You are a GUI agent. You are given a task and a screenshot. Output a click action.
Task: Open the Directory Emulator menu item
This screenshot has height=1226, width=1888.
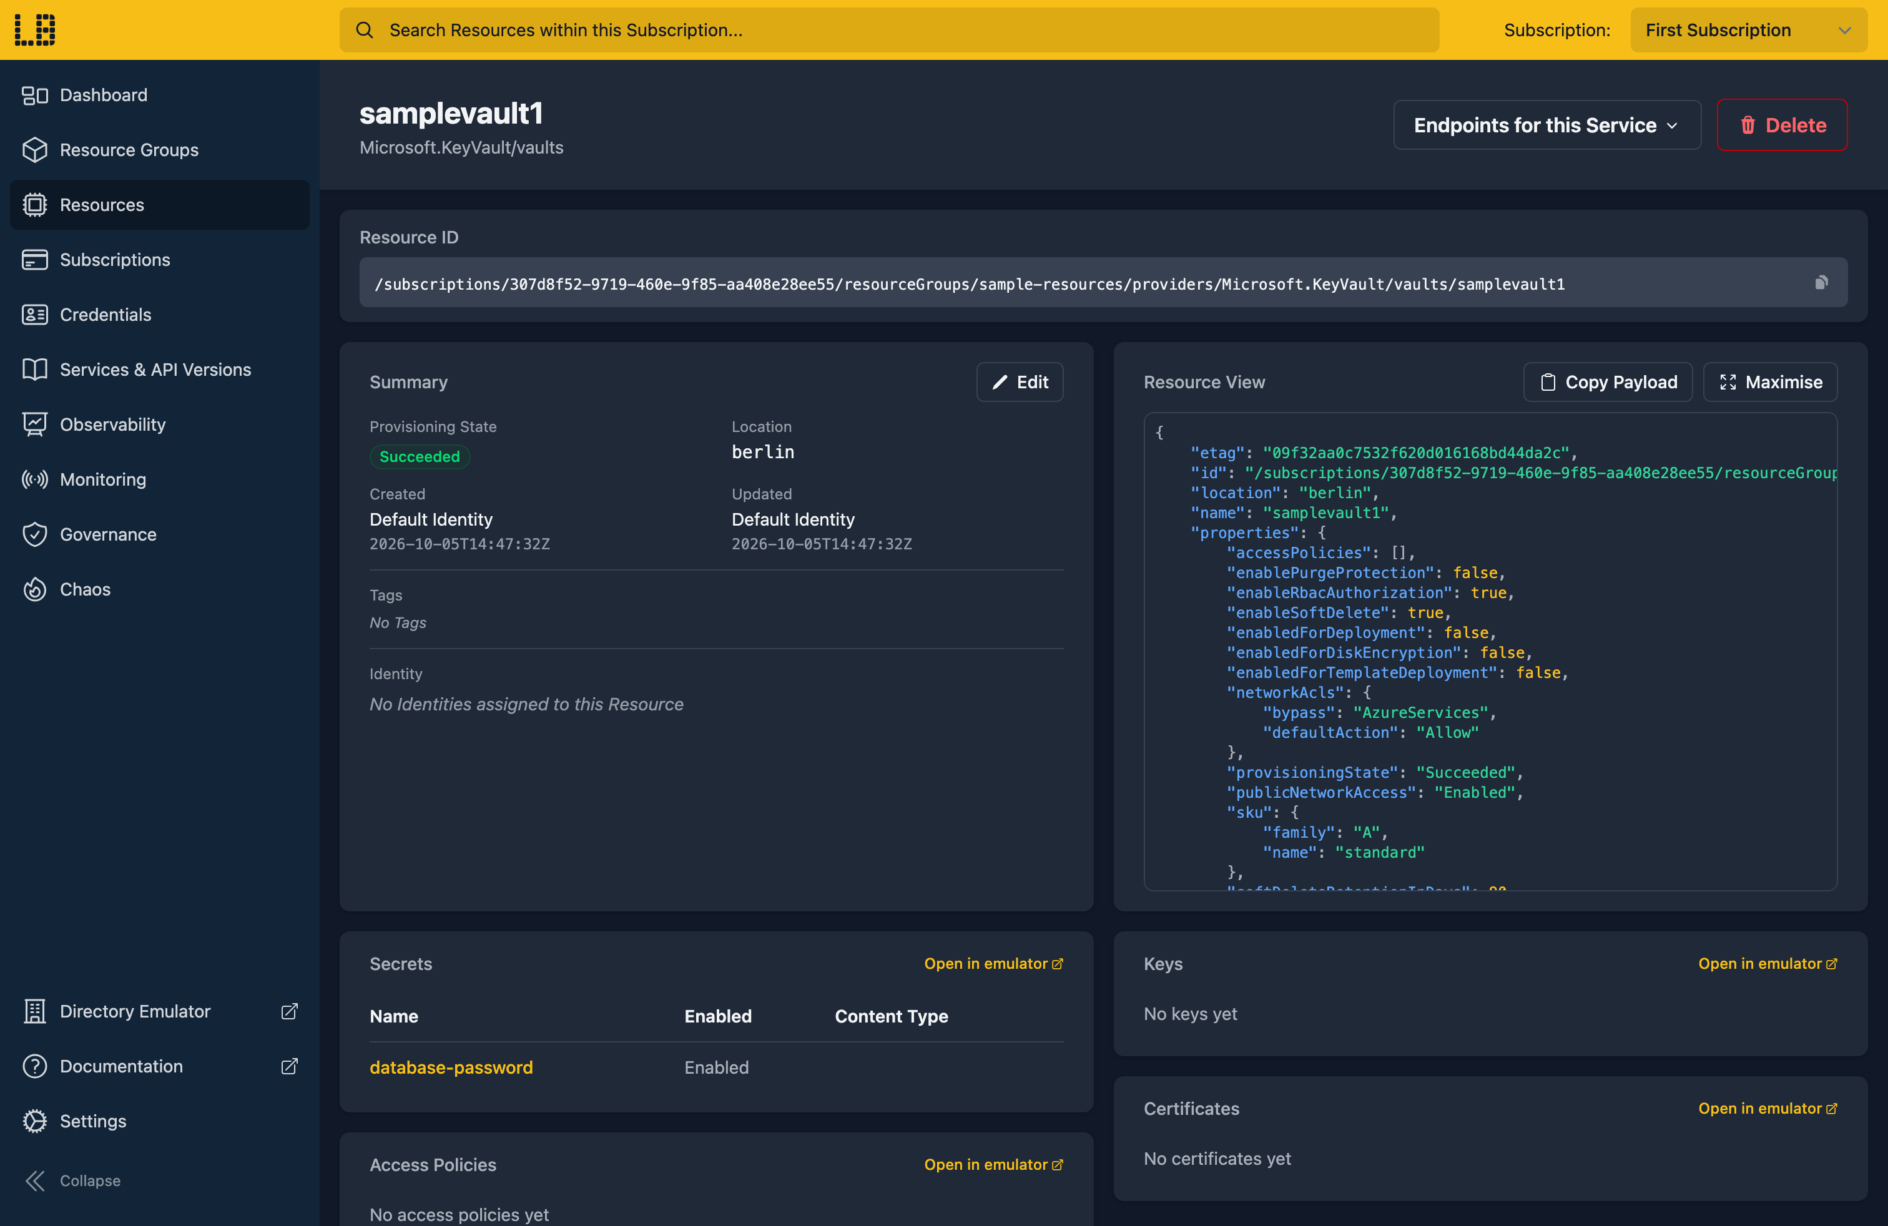(159, 1011)
